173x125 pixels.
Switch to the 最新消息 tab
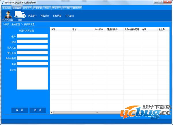coord(77,8)
